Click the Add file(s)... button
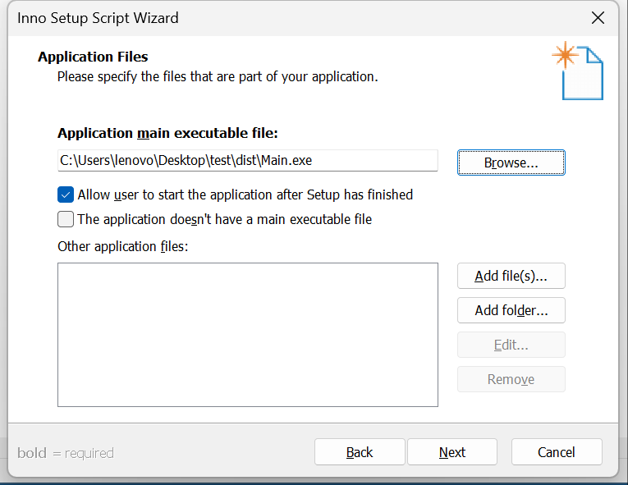This screenshot has width=628, height=485. pos(511,276)
